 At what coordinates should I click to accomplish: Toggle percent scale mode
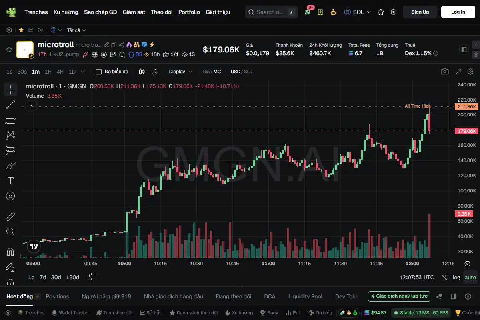click(x=445, y=277)
